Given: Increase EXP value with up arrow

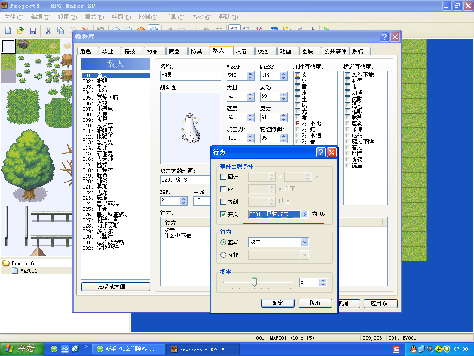Looking at the screenshot, I should tap(183, 199).
